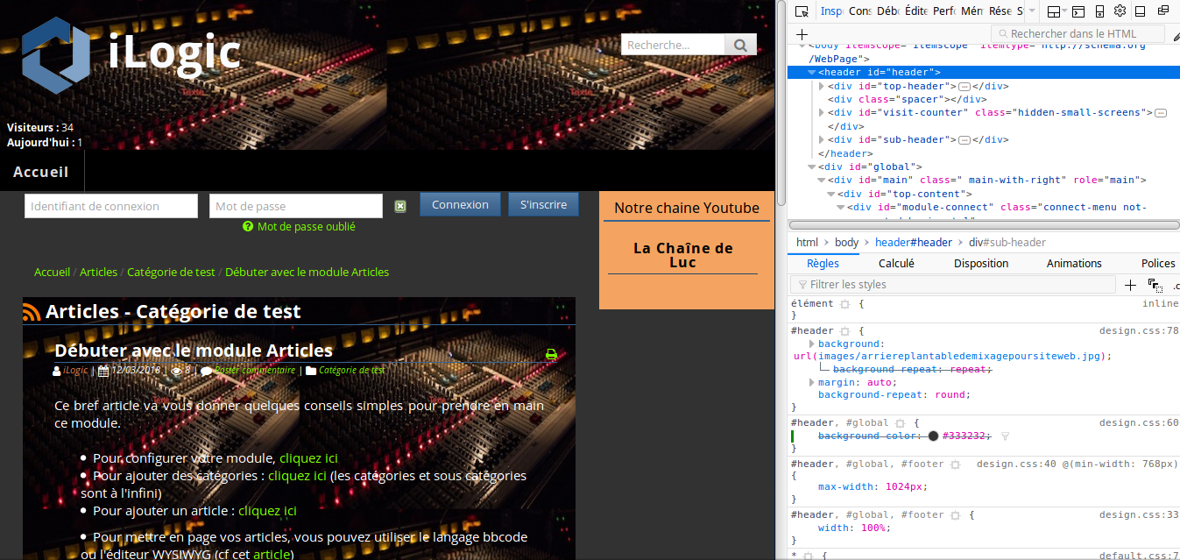Focus the Filtrer les styles field
This screenshot has height=560, width=1180.
(x=955, y=285)
